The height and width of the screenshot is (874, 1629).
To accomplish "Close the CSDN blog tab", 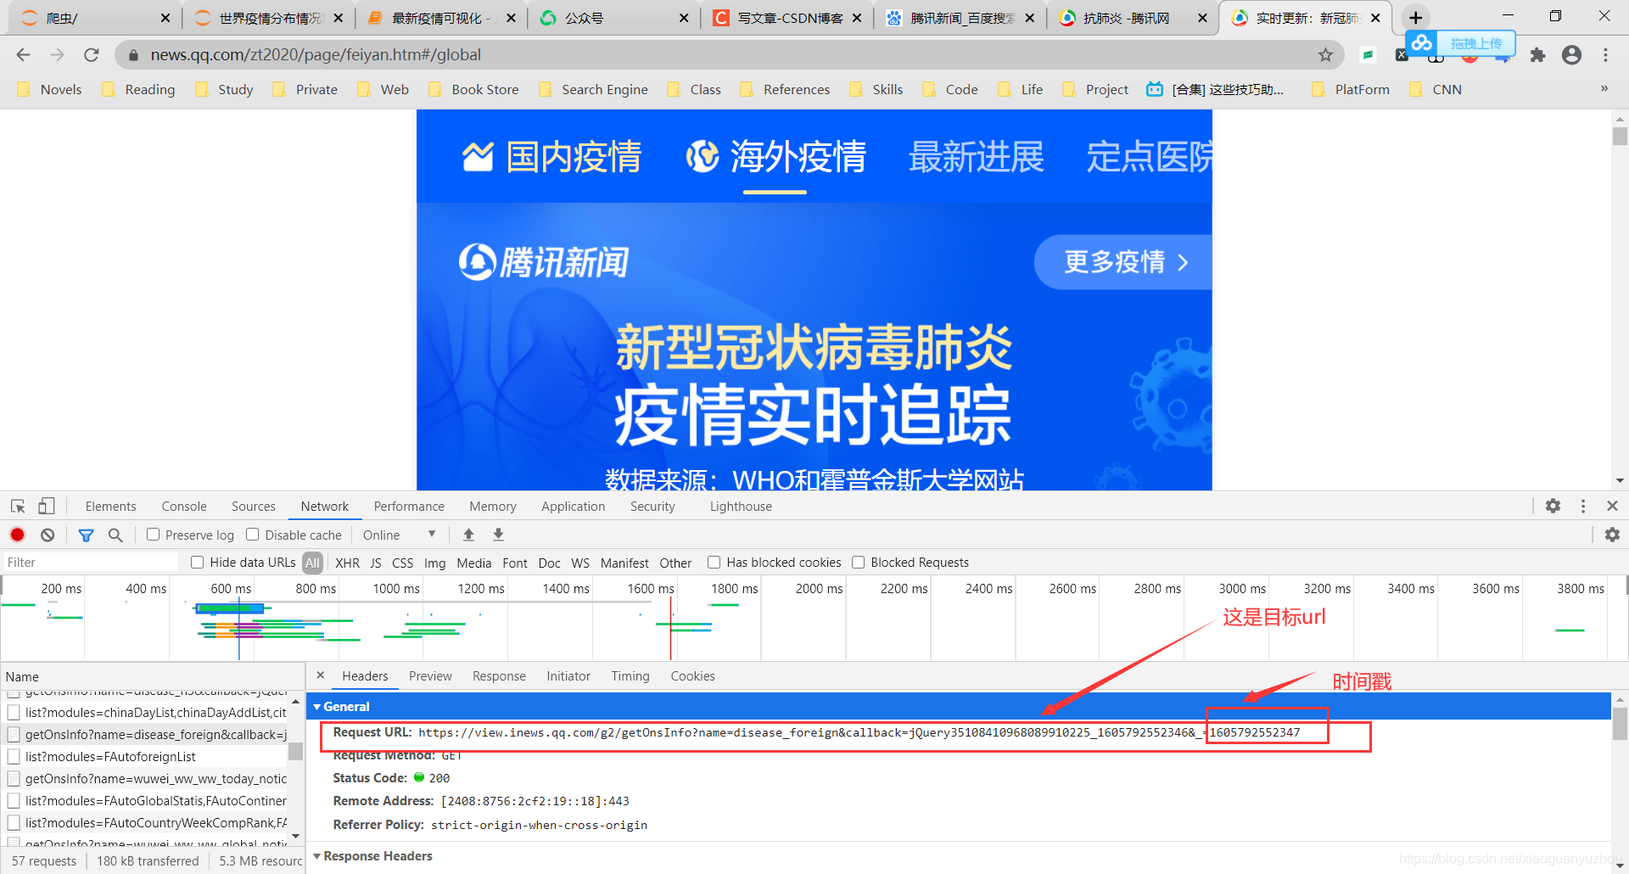I will 857,18.
